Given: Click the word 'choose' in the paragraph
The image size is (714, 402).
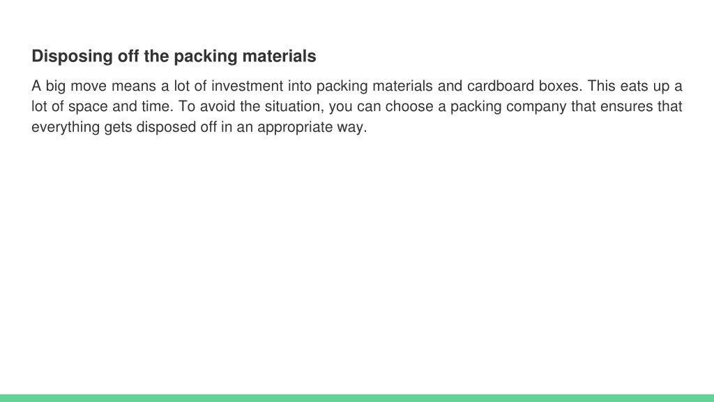Looking at the screenshot, I should point(409,106).
